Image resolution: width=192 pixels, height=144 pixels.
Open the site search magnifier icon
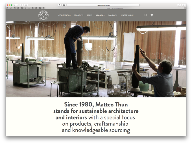click(146, 15)
